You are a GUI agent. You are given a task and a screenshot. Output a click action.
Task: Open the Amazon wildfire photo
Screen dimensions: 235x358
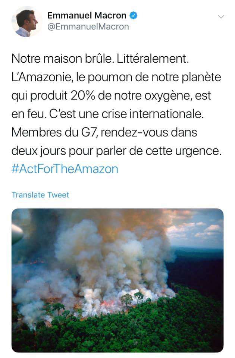pyautogui.click(x=117, y=280)
